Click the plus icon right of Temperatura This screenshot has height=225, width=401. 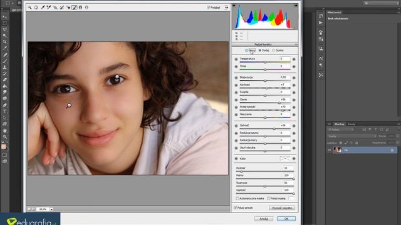294,59
